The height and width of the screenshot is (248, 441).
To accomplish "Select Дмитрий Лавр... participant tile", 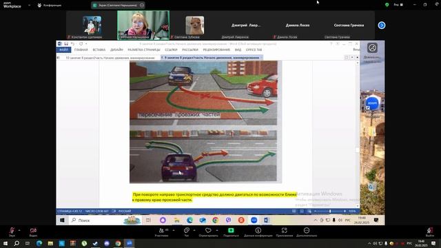I will tap(246, 25).
